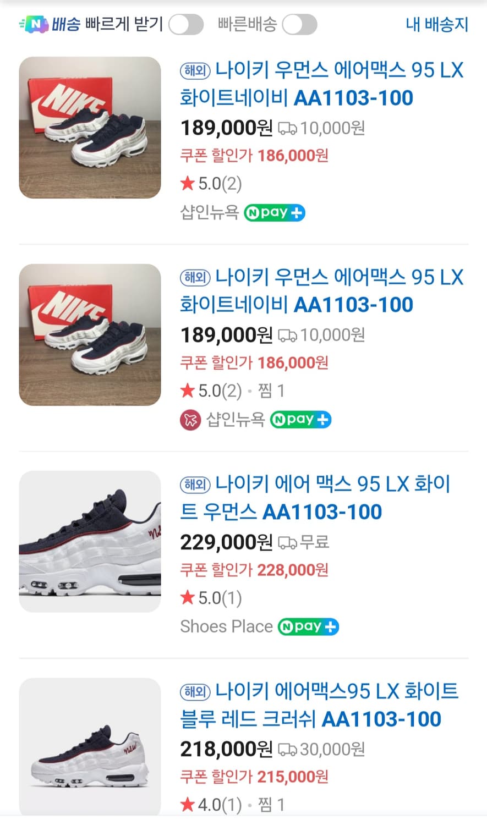Enable the 빠른배송 toggle

(x=299, y=25)
